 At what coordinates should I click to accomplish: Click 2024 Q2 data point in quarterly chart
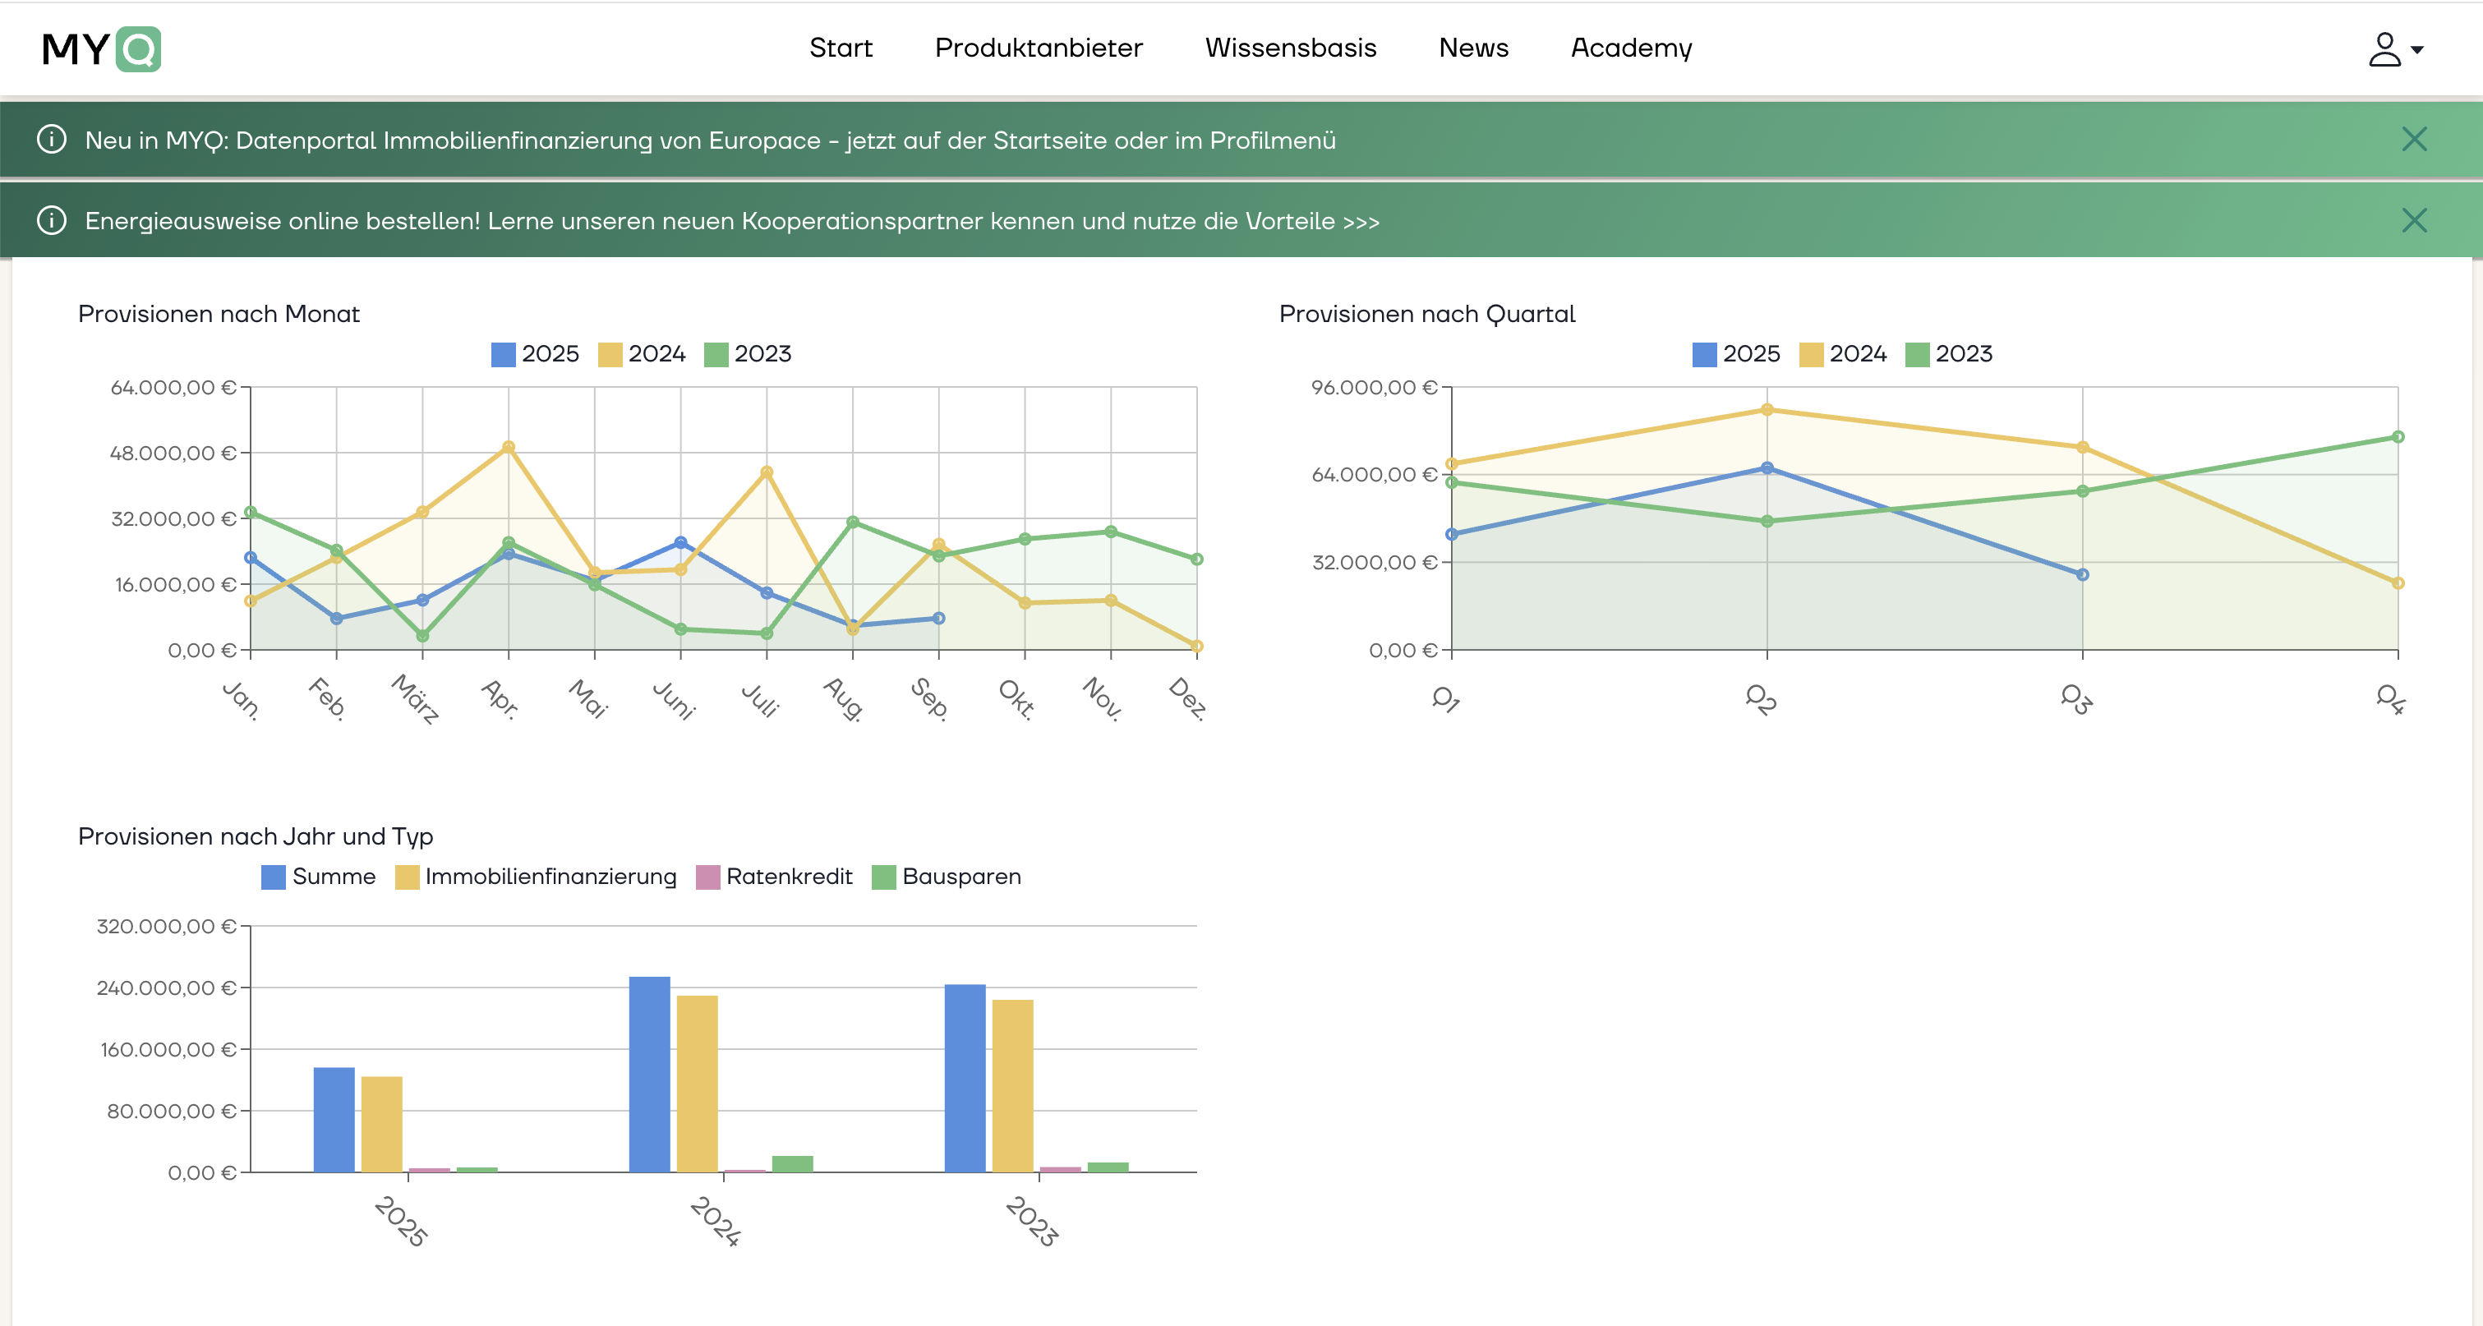click(x=1767, y=410)
